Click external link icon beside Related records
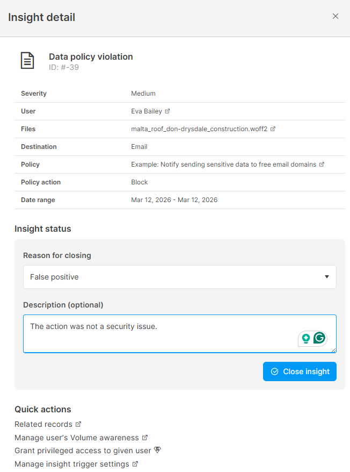This screenshot has height=472, width=350. [x=78, y=424]
